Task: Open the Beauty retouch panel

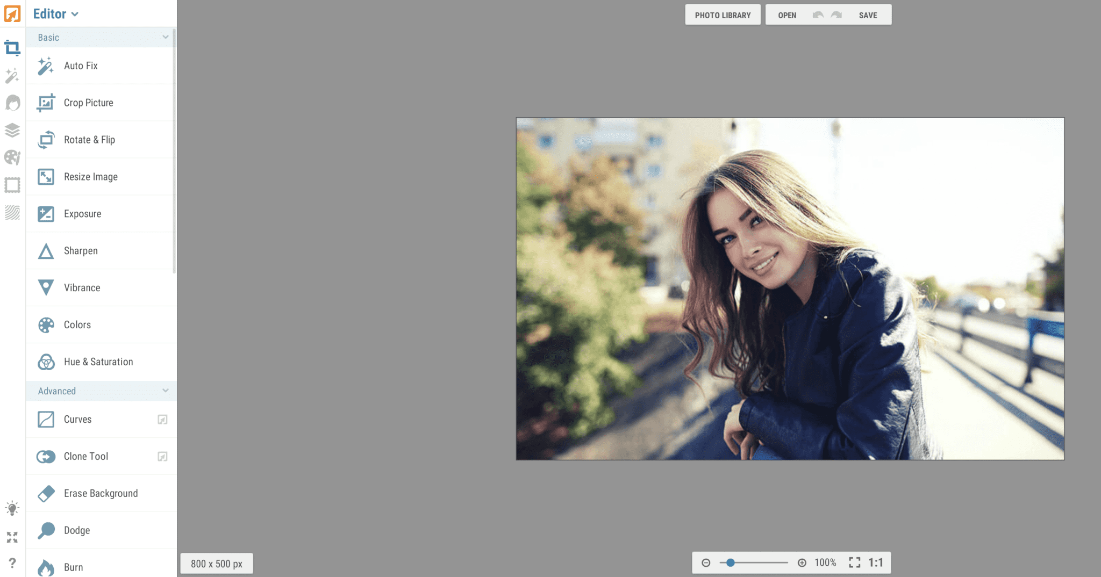Action: (x=13, y=103)
